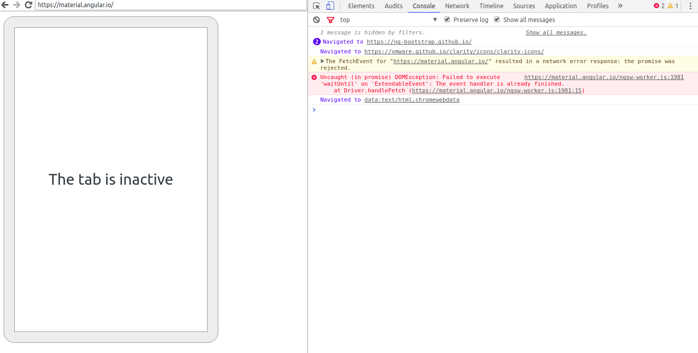Disable the Show all messages checkbox
The height and width of the screenshot is (353, 698).
coord(497,19)
